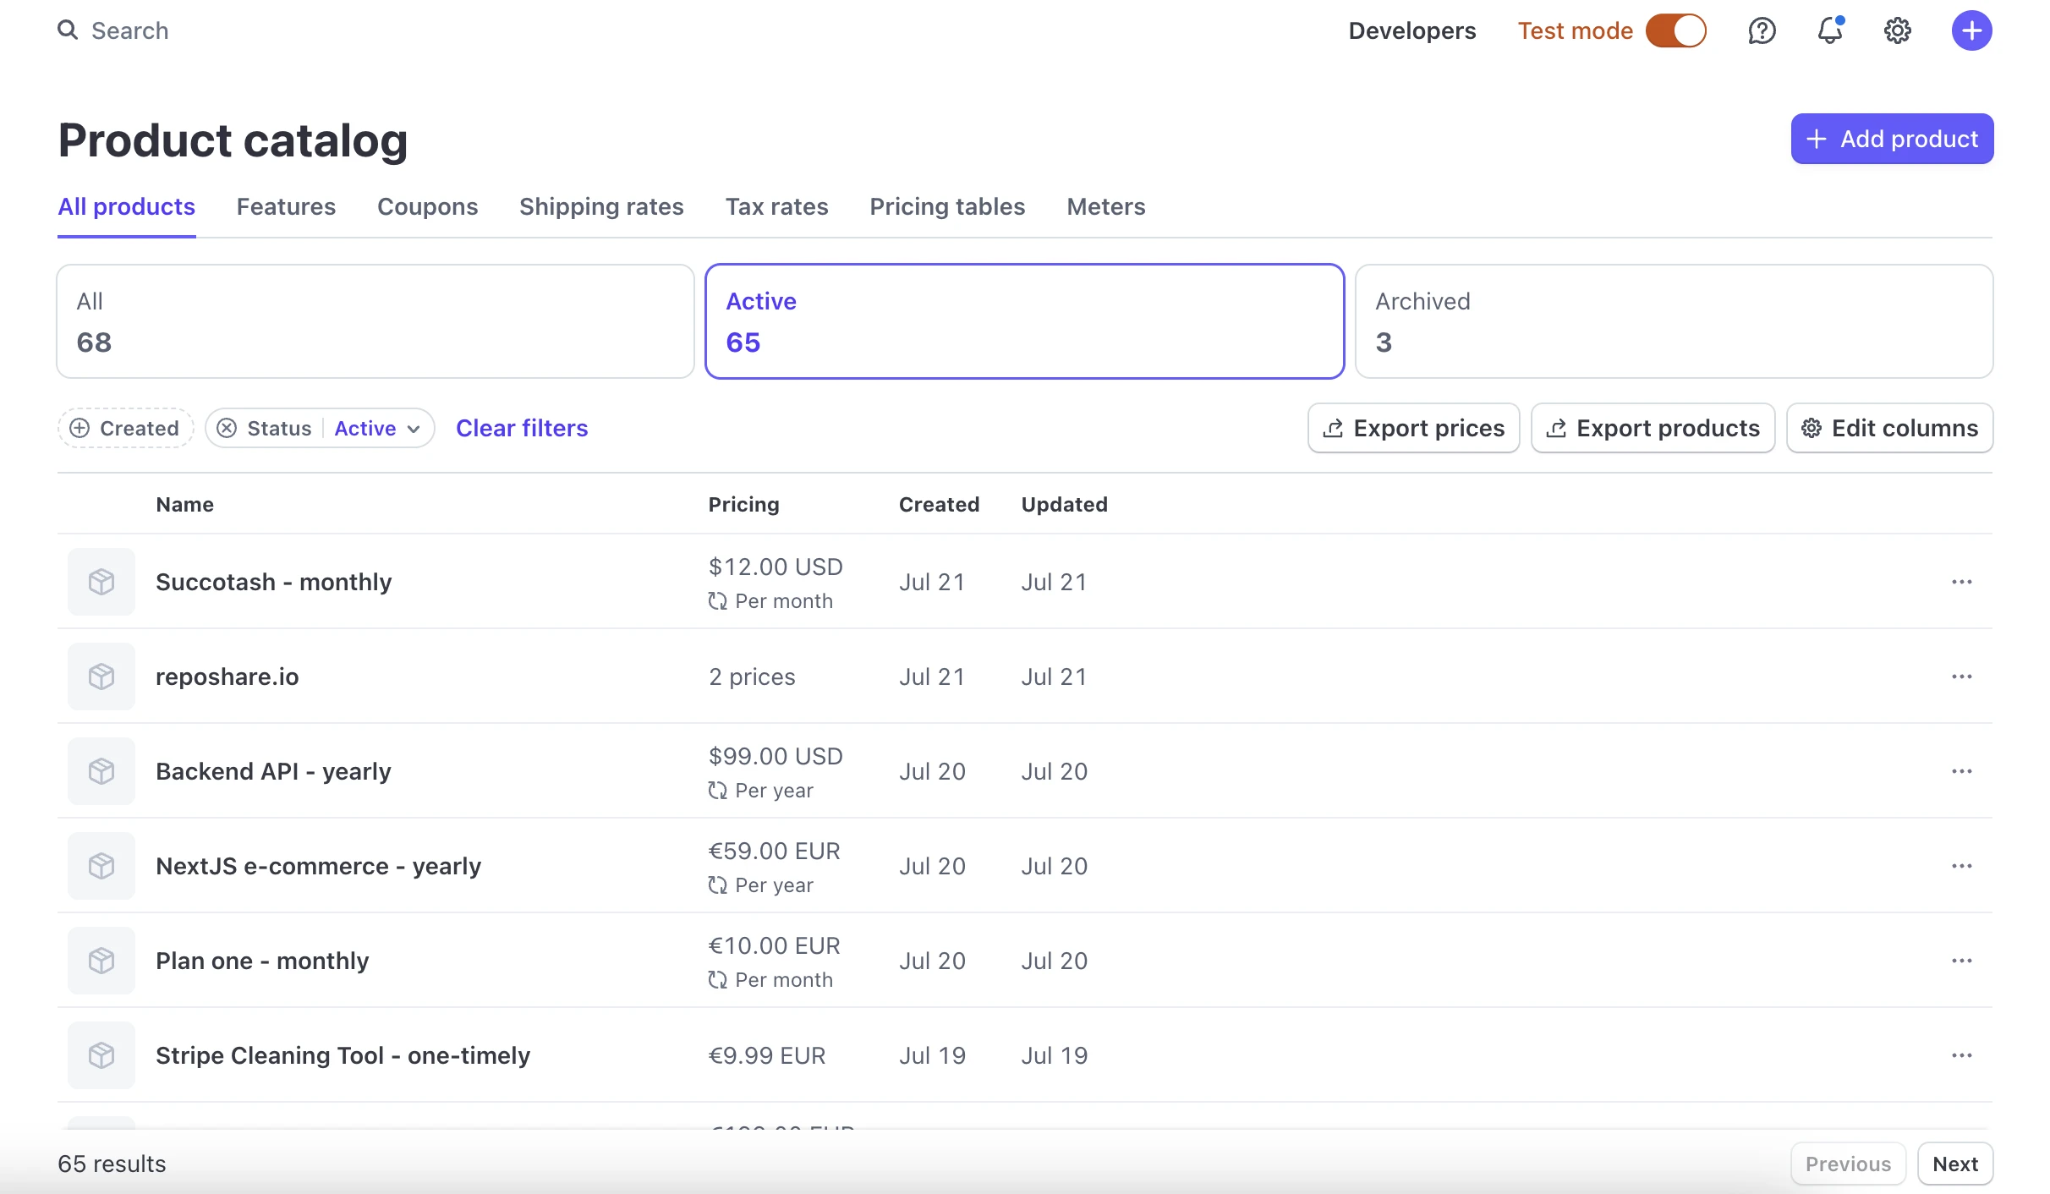Click product box icon for Succotash - monthly
This screenshot has height=1194, width=2050.
pos(101,582)
